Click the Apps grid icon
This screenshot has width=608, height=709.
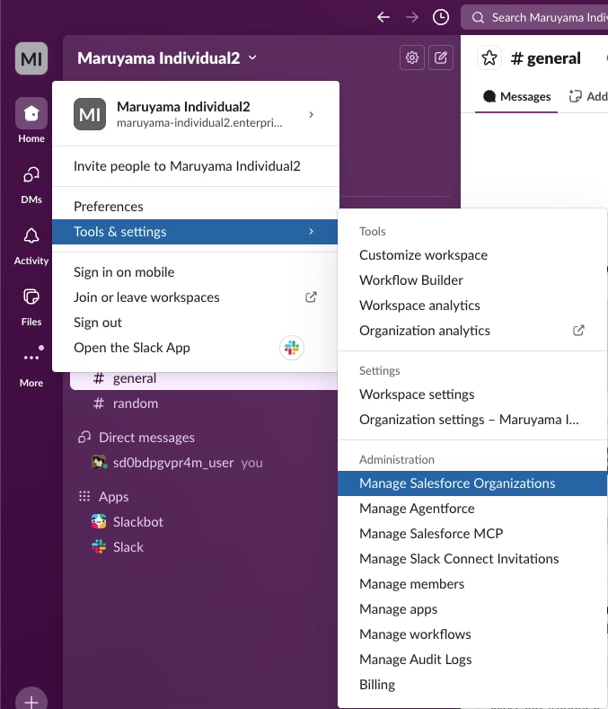[x=84, y=497]
